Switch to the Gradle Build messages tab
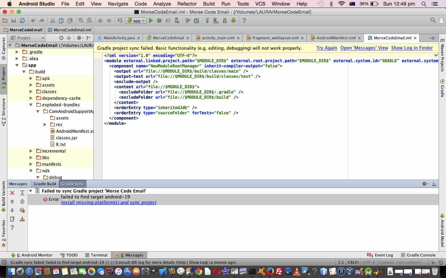 [45, 184]
